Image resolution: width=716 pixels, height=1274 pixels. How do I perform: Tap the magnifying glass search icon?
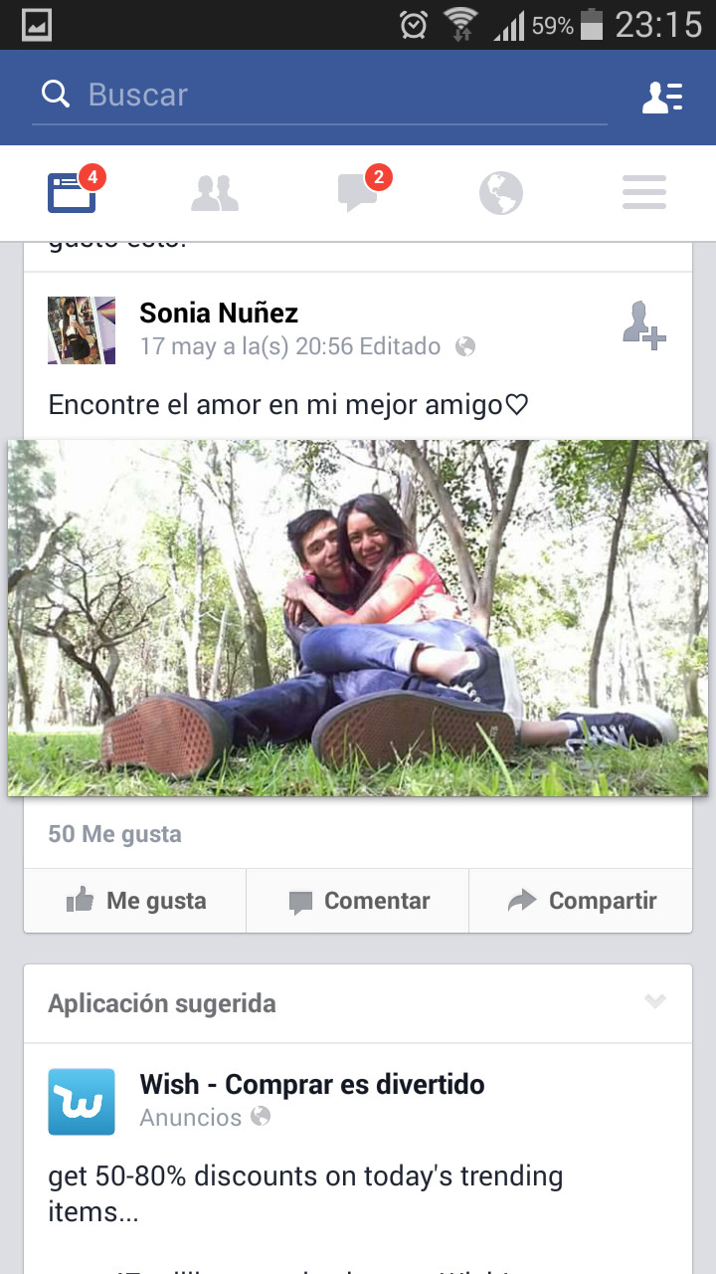(x=57, y=95)
